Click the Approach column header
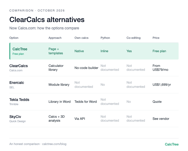Image resolution: width=188 pixels, height=151 pixels. tap(55, 38)
